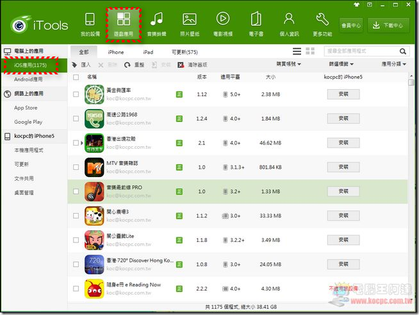This screenshot has width=419, height=315.
Task: Check the box for 33.33 MB app row
Action: coord(76,216)
